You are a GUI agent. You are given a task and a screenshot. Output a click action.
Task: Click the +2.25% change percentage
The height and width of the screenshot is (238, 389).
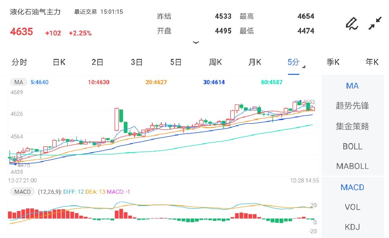pos(80,33)
